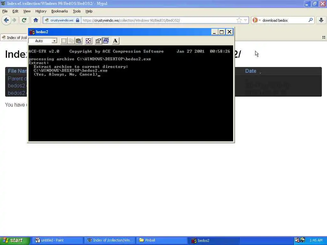Sort by the File Name column header

[17, 71]
